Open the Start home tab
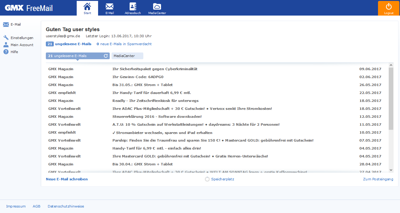400x213 pixels. 87,8
